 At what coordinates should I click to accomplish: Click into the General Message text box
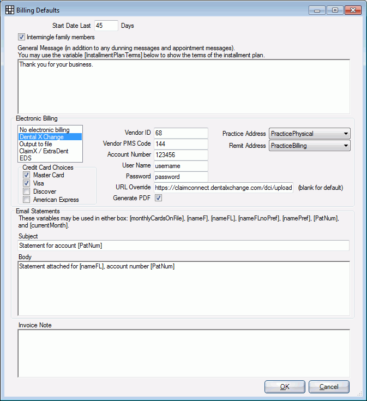(x=184, y=87)
